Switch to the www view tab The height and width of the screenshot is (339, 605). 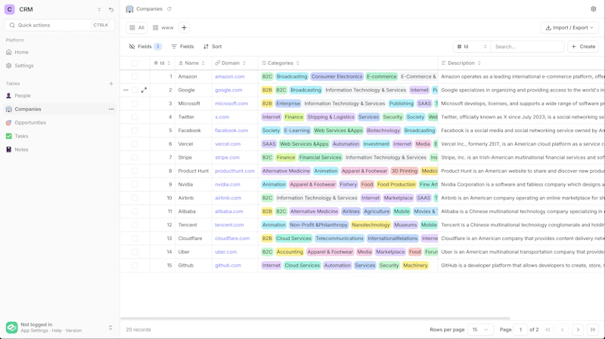point(163,28)
